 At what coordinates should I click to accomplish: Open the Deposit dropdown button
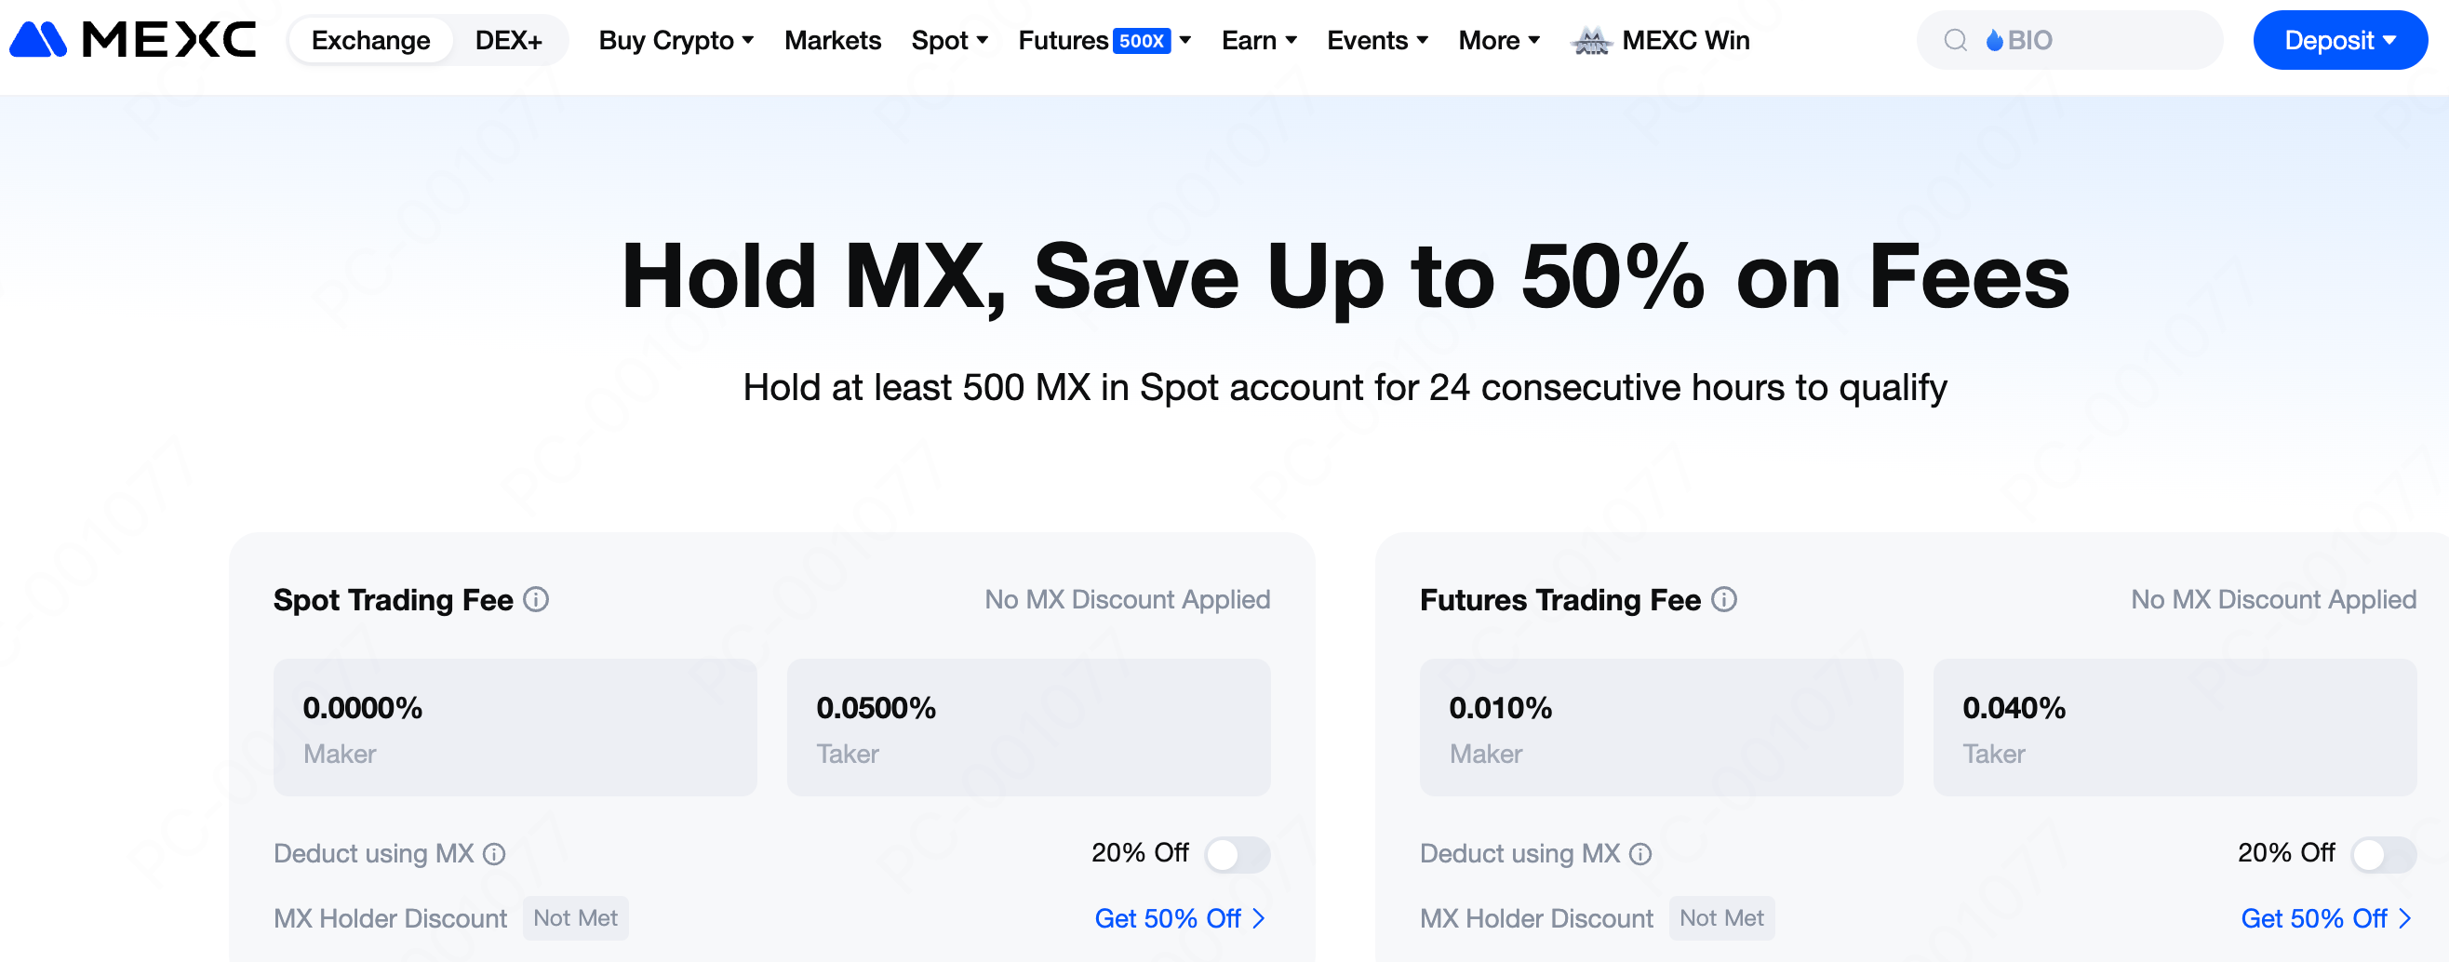click(2339, 40)
